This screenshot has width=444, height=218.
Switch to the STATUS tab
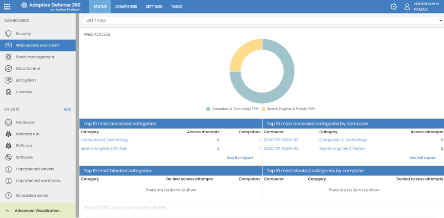tap(100, 6)
